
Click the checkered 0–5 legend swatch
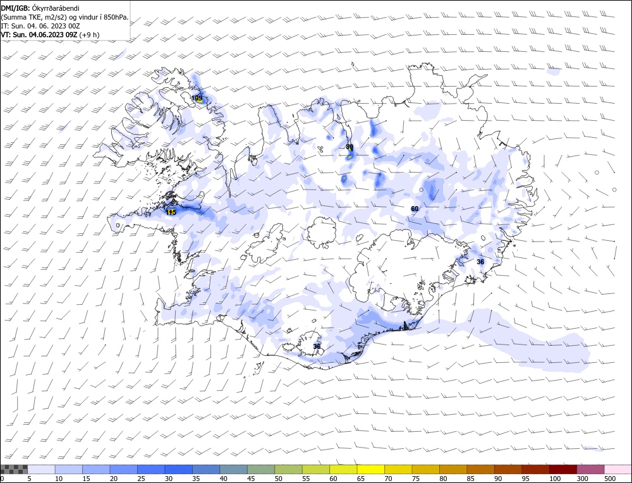14,469
